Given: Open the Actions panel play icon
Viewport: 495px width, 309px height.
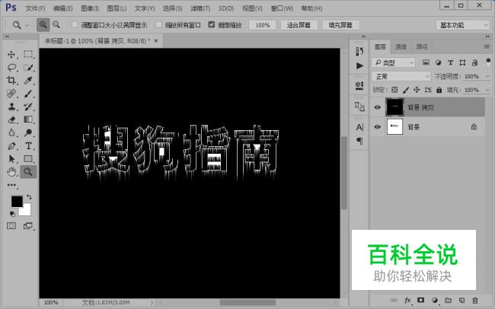Looking at the screenshot, I should coord(359,65).
